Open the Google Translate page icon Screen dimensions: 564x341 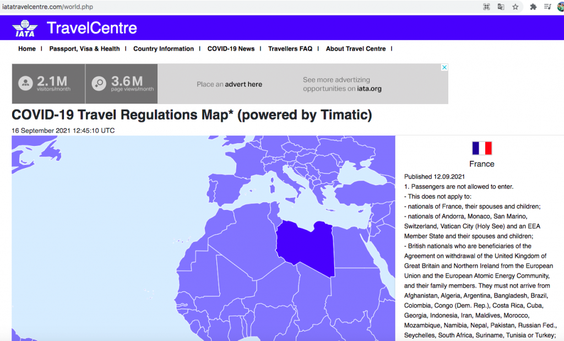[x=501, y=7]
